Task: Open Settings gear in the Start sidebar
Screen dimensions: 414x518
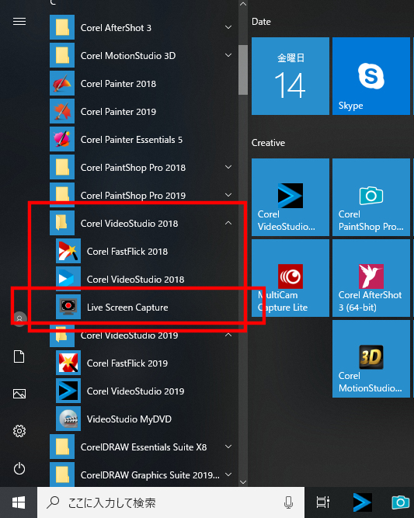Action: (x=19, y=431)
